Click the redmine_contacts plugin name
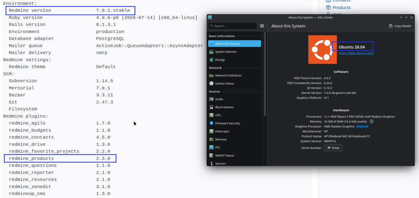 [31, 137]
